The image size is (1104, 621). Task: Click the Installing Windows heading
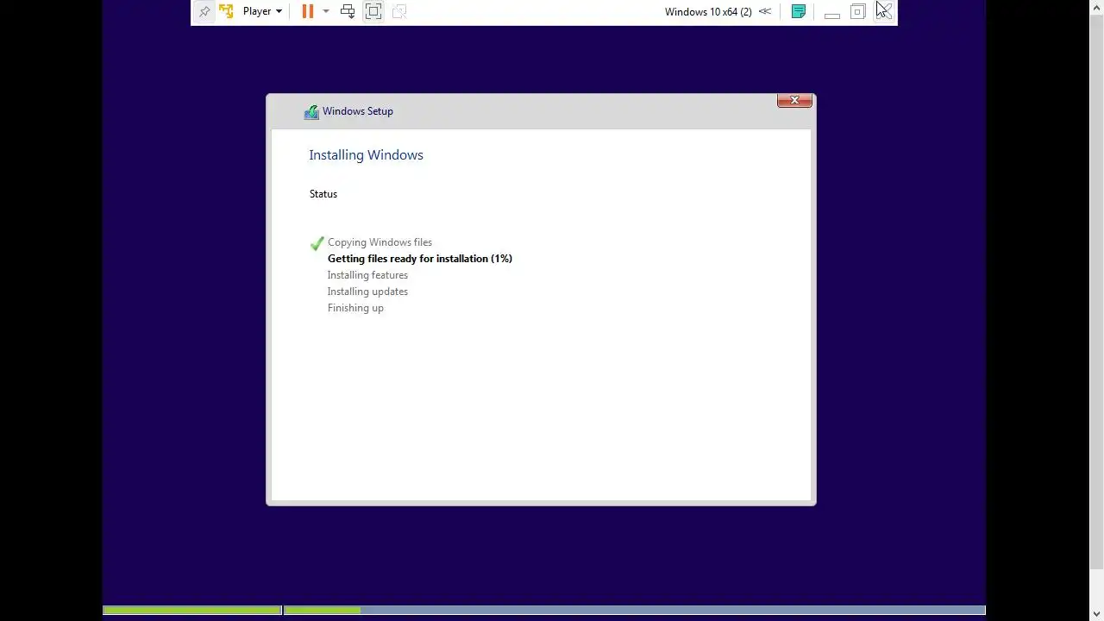366,155
